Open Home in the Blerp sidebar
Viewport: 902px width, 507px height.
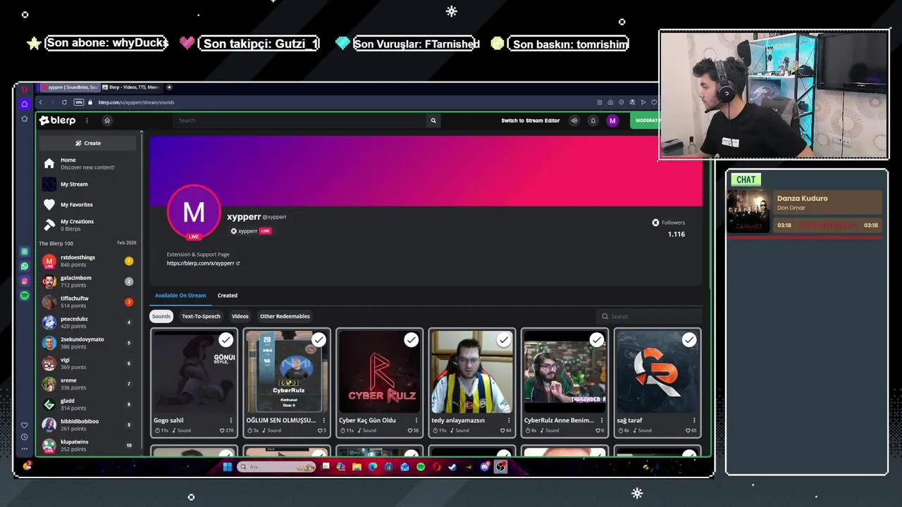(x=88, y=163)
